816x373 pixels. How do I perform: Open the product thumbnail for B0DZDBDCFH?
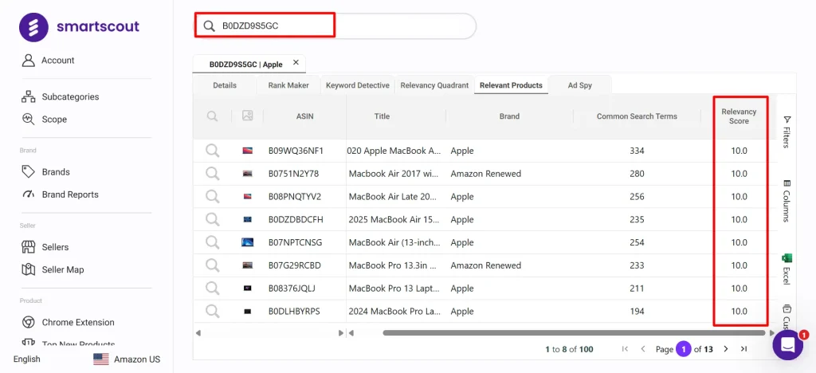tap(248, 219)
